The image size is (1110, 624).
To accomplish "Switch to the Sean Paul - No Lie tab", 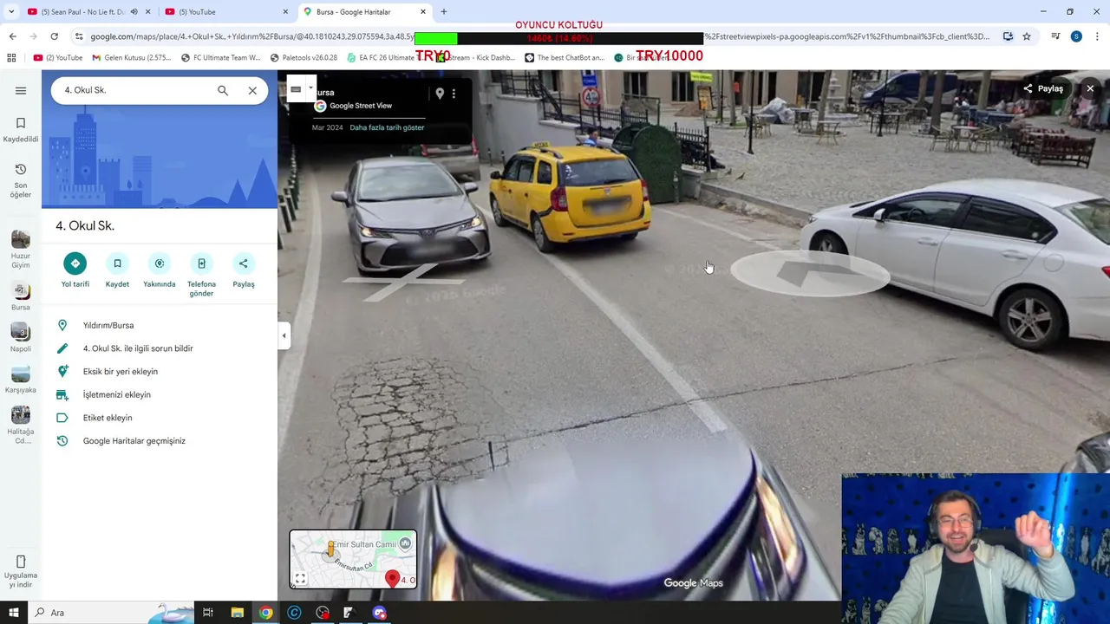I will tap(83, 12).
